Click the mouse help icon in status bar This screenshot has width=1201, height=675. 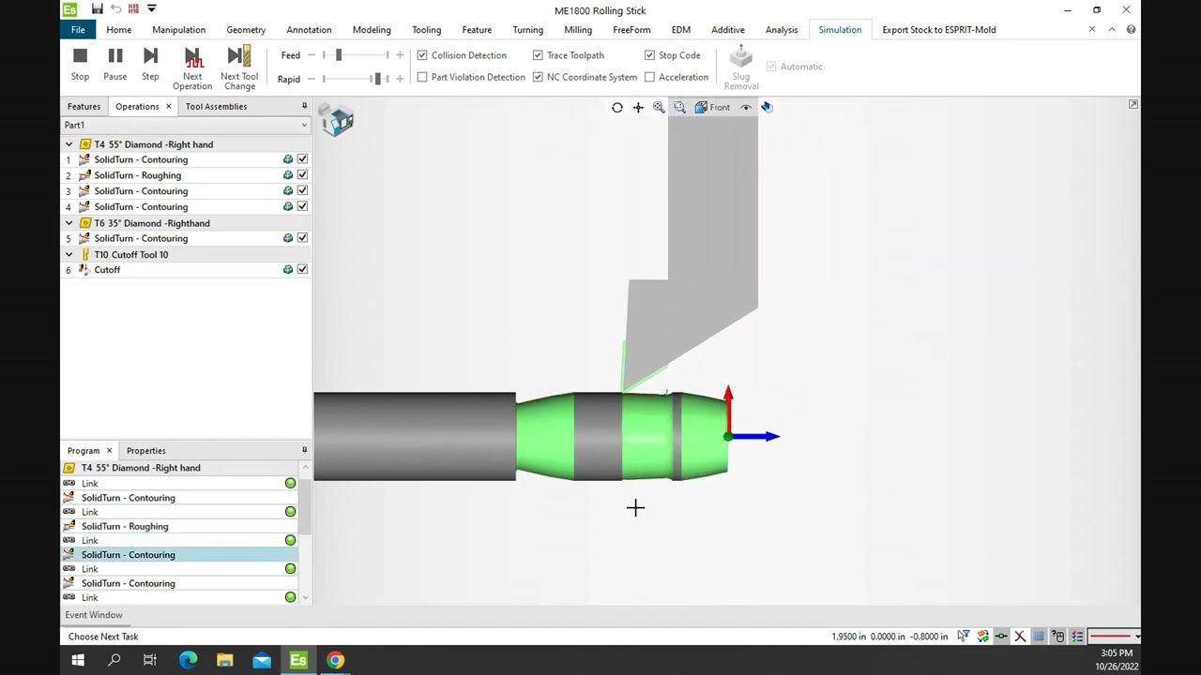coord(1058,637)
